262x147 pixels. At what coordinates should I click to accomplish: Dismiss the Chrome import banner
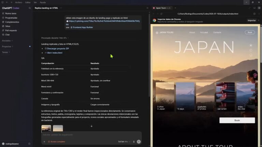coord(259,20)
